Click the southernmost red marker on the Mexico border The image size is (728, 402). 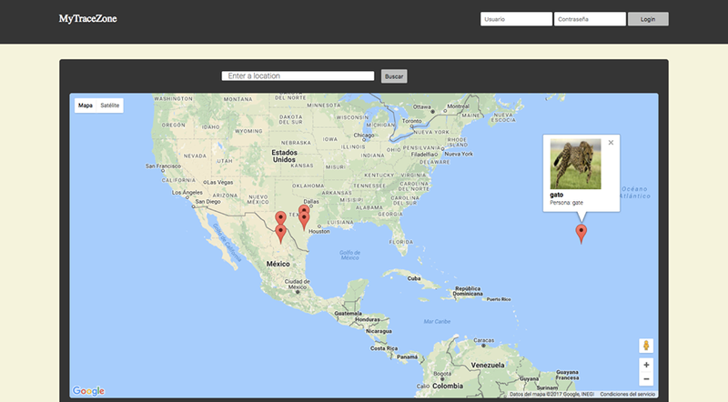tap(280, 233)
